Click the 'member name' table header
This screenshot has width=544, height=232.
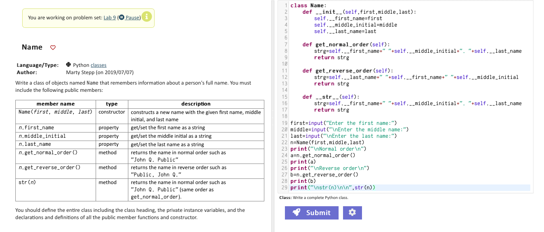[x=56, y=104]
